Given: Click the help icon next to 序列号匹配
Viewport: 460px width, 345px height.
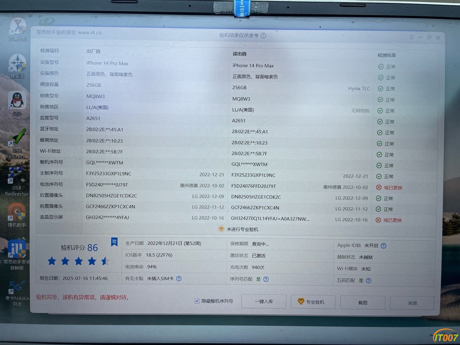Looking at the screenshot, I should (266, 279).
